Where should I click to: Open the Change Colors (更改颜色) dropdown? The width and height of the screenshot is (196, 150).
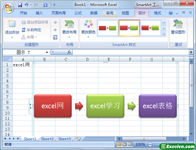[x=88, y=29]
